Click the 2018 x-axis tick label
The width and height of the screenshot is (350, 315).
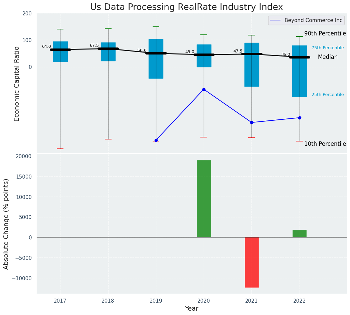coord(108,301)
